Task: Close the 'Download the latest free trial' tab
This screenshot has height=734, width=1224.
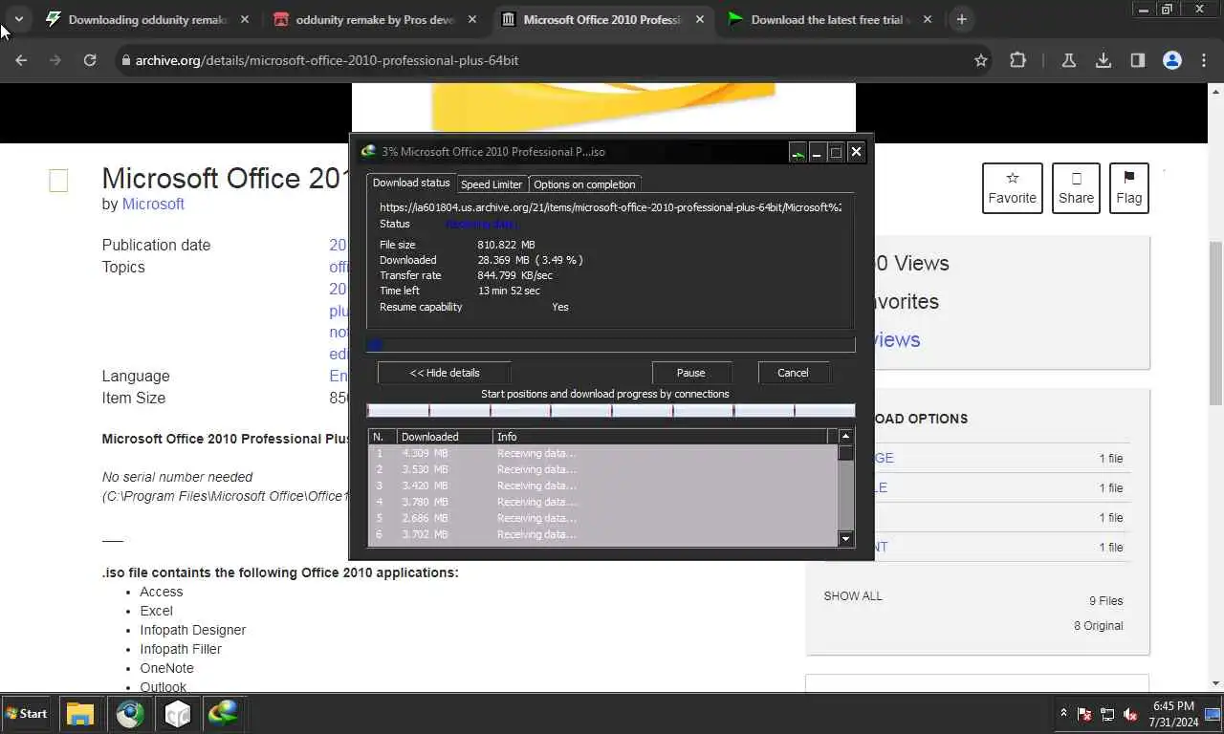Action: pos(928,19)
